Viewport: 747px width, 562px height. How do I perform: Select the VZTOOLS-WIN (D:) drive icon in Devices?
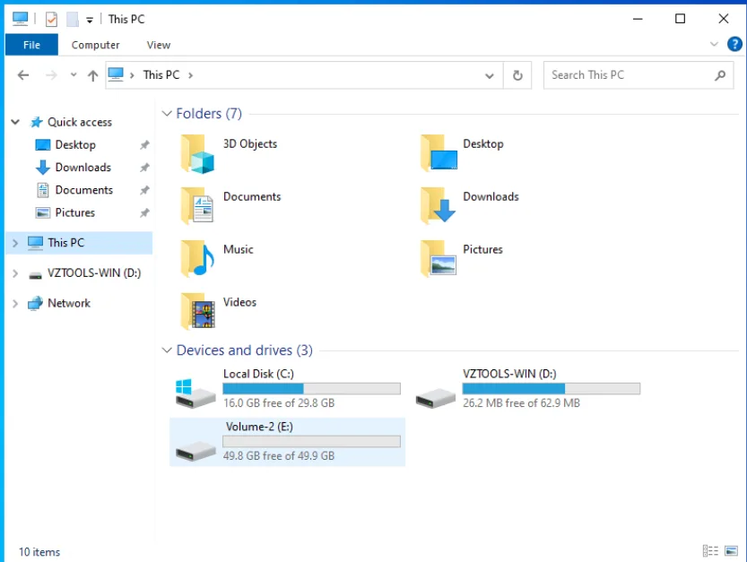436,398
